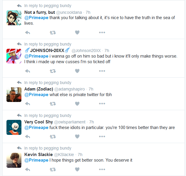
Task: Open the Kevin Slackie profile name
Action: (x=38, y=155)
